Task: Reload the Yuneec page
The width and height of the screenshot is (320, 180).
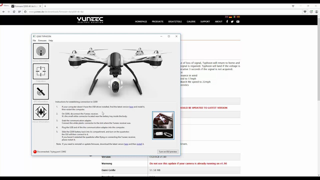Action: click(x=14, y=12)
